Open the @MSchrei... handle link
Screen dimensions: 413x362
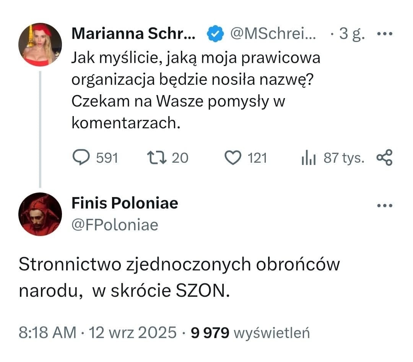pyautogui.click(x=273, y=35)
